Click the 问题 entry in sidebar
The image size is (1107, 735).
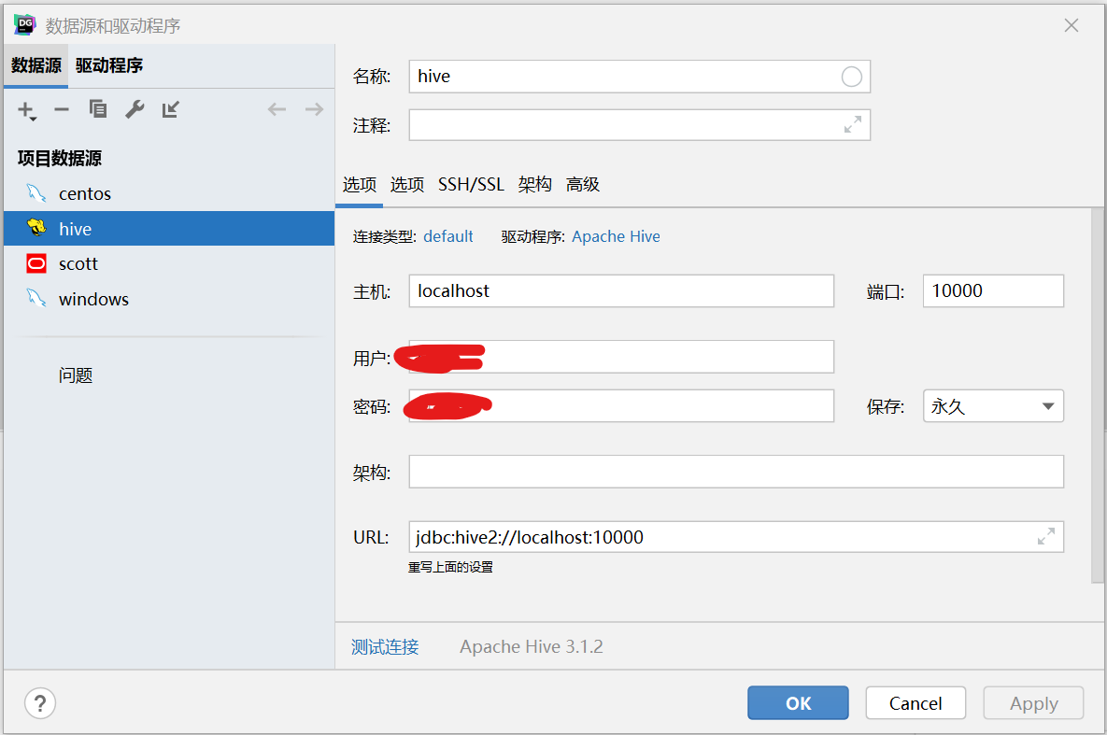(76, 375)
